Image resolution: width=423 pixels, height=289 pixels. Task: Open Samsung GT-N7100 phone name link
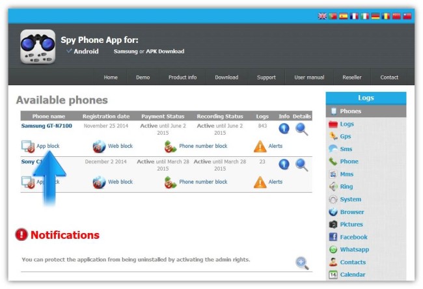pyautogui.click(x=47, y=126)
